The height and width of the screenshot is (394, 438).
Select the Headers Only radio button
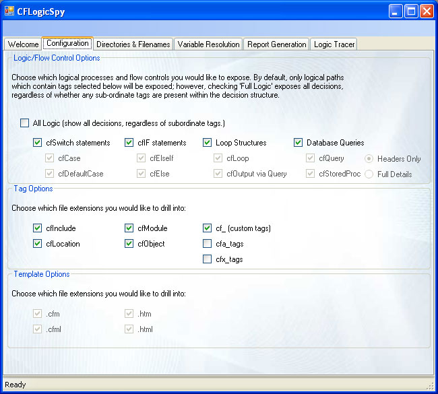pyautogui.click(x=369, y=159)
